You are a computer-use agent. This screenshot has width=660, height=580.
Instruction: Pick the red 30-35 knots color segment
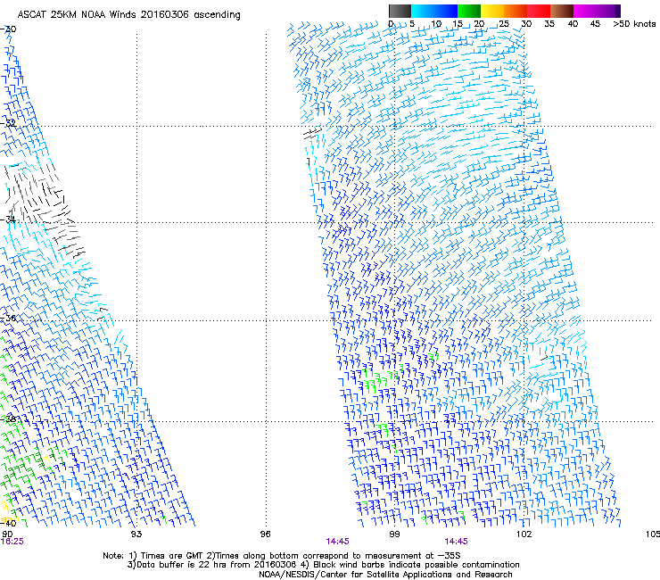pyautogui.click(x=539, y=11)
